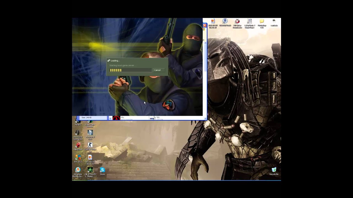
Task: Open the Skype desktop shortcut
Action: (x=102, y=171)
